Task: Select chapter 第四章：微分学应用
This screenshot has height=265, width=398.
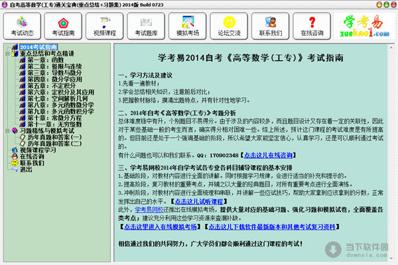Action: click(54, 79)
